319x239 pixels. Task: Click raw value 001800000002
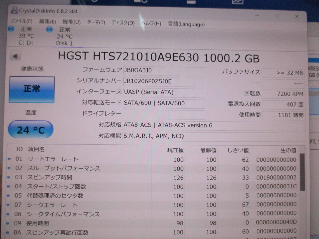tap(276, 177)
